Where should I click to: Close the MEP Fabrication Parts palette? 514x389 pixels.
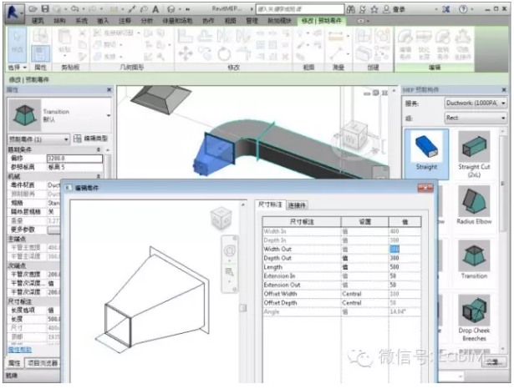coord(504,89)
